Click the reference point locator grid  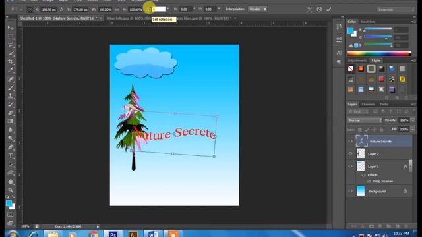pos(30,9)
